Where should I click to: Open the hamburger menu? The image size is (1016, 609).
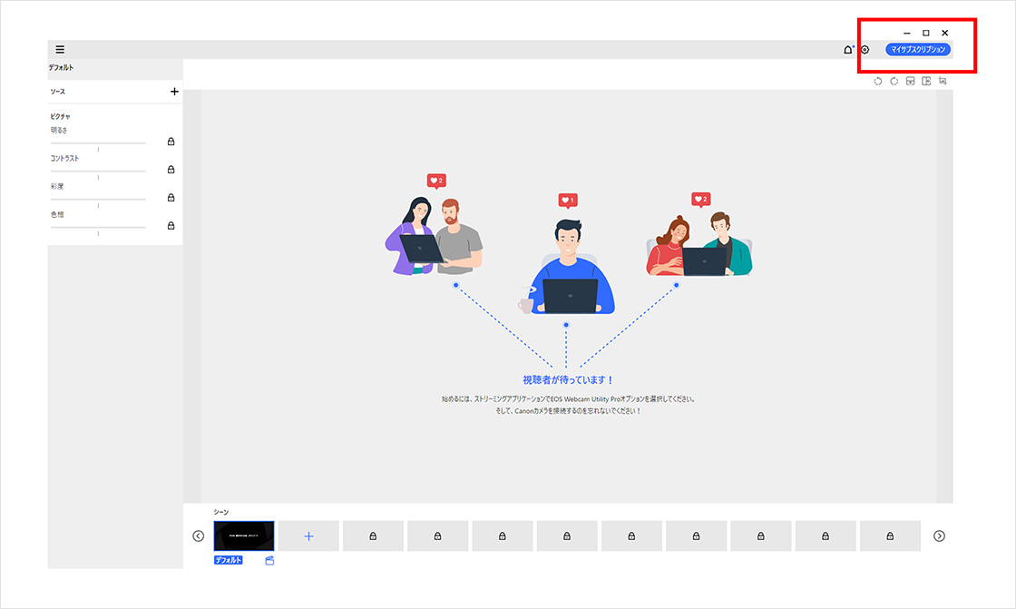[60, 49]
